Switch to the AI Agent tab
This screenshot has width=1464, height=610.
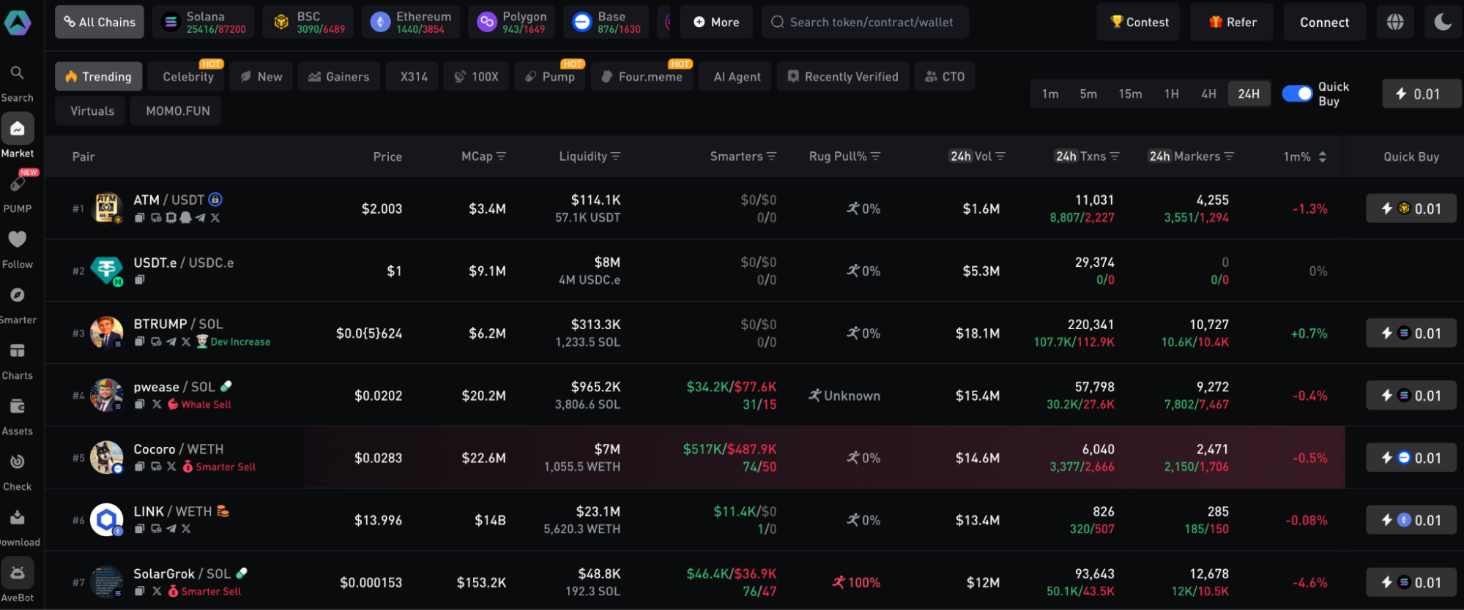pos(737,77)
